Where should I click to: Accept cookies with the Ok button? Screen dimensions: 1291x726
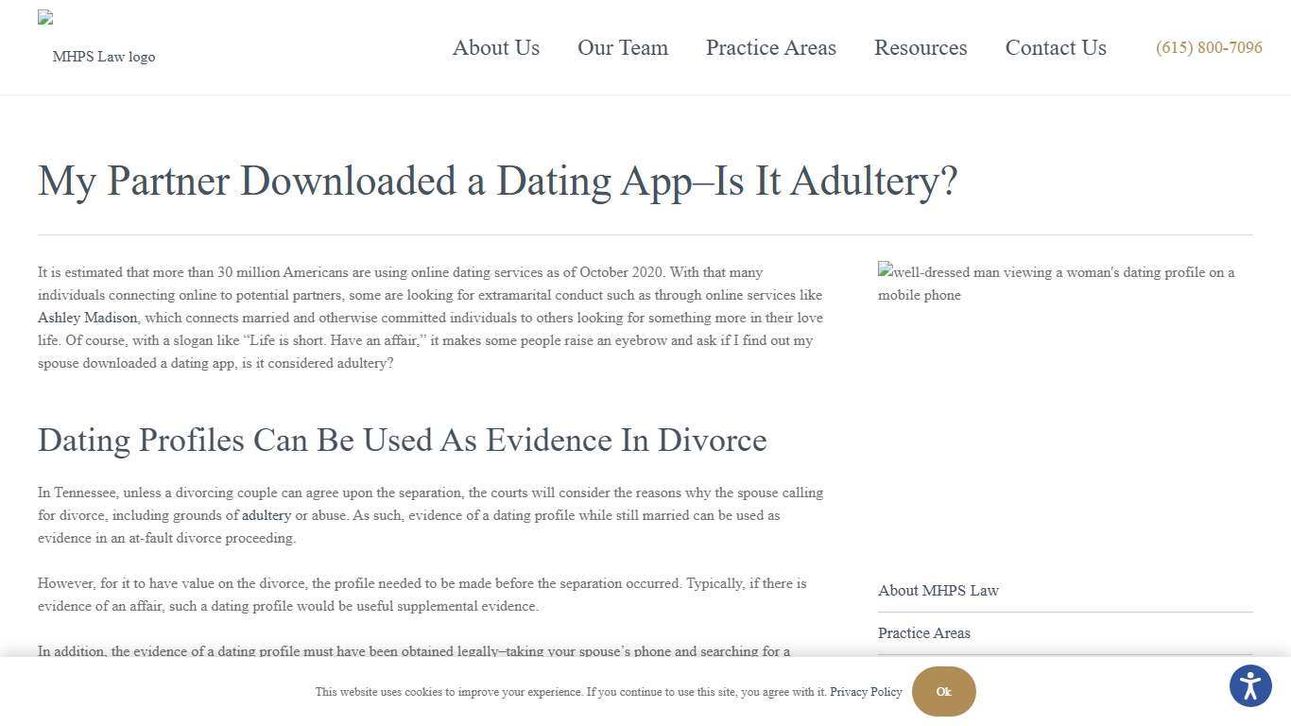943,691
